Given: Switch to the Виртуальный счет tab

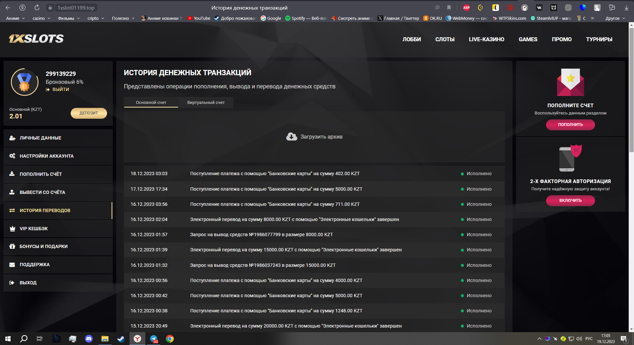Looking at the screenshot, I should [x=206, y=103].
